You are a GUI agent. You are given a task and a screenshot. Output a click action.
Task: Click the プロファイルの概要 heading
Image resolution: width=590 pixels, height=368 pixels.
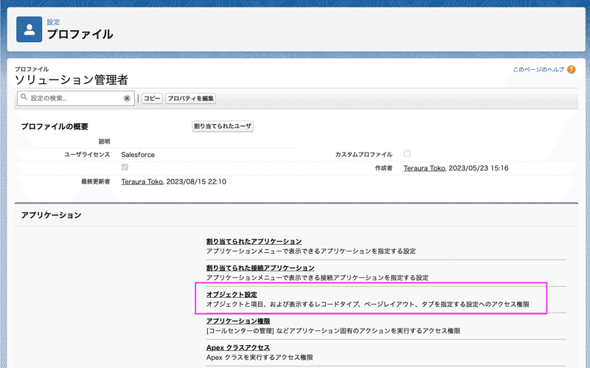pos(55,126)
